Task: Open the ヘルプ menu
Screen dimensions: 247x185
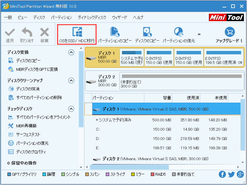Action: [x=138, y=17]
